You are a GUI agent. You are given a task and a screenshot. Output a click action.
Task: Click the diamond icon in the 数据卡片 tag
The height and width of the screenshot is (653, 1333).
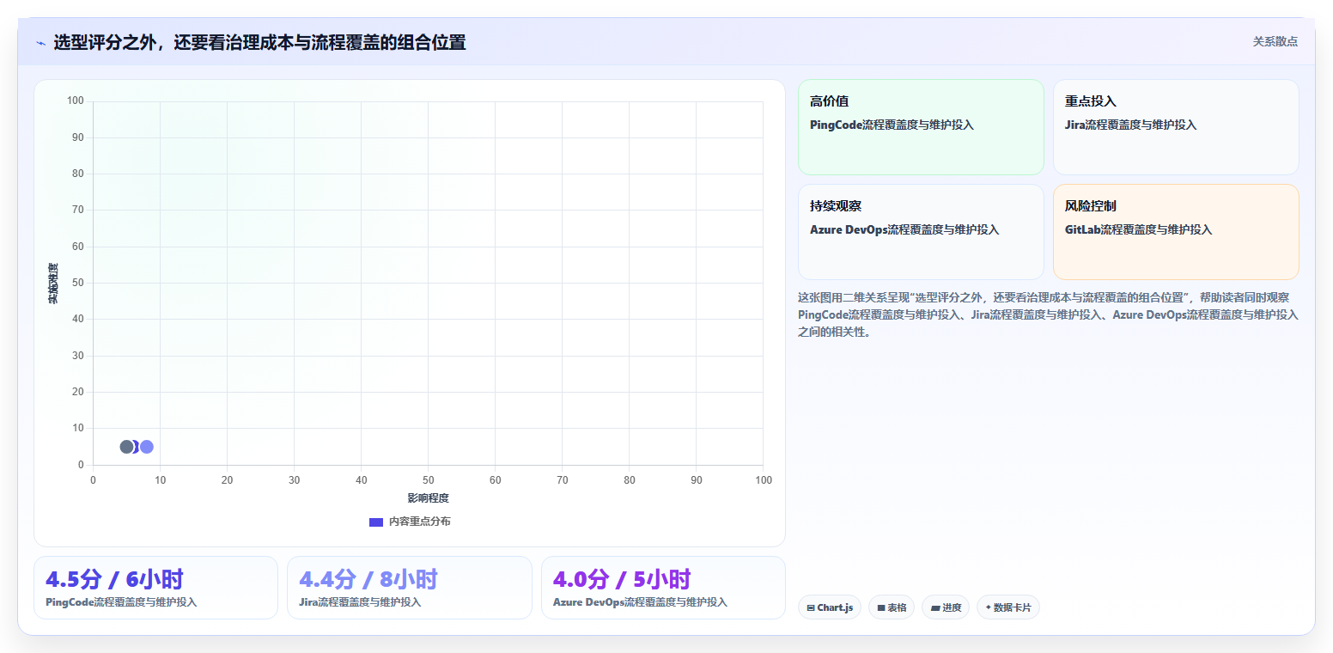(x=989, y=607)
